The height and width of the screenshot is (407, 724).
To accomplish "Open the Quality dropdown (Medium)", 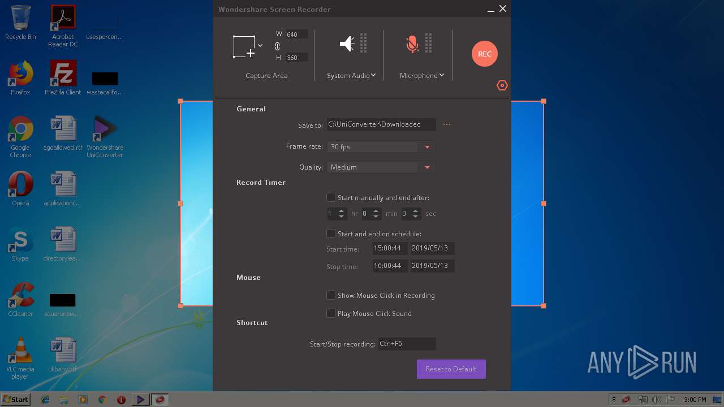I will click(x=381, y=167).
